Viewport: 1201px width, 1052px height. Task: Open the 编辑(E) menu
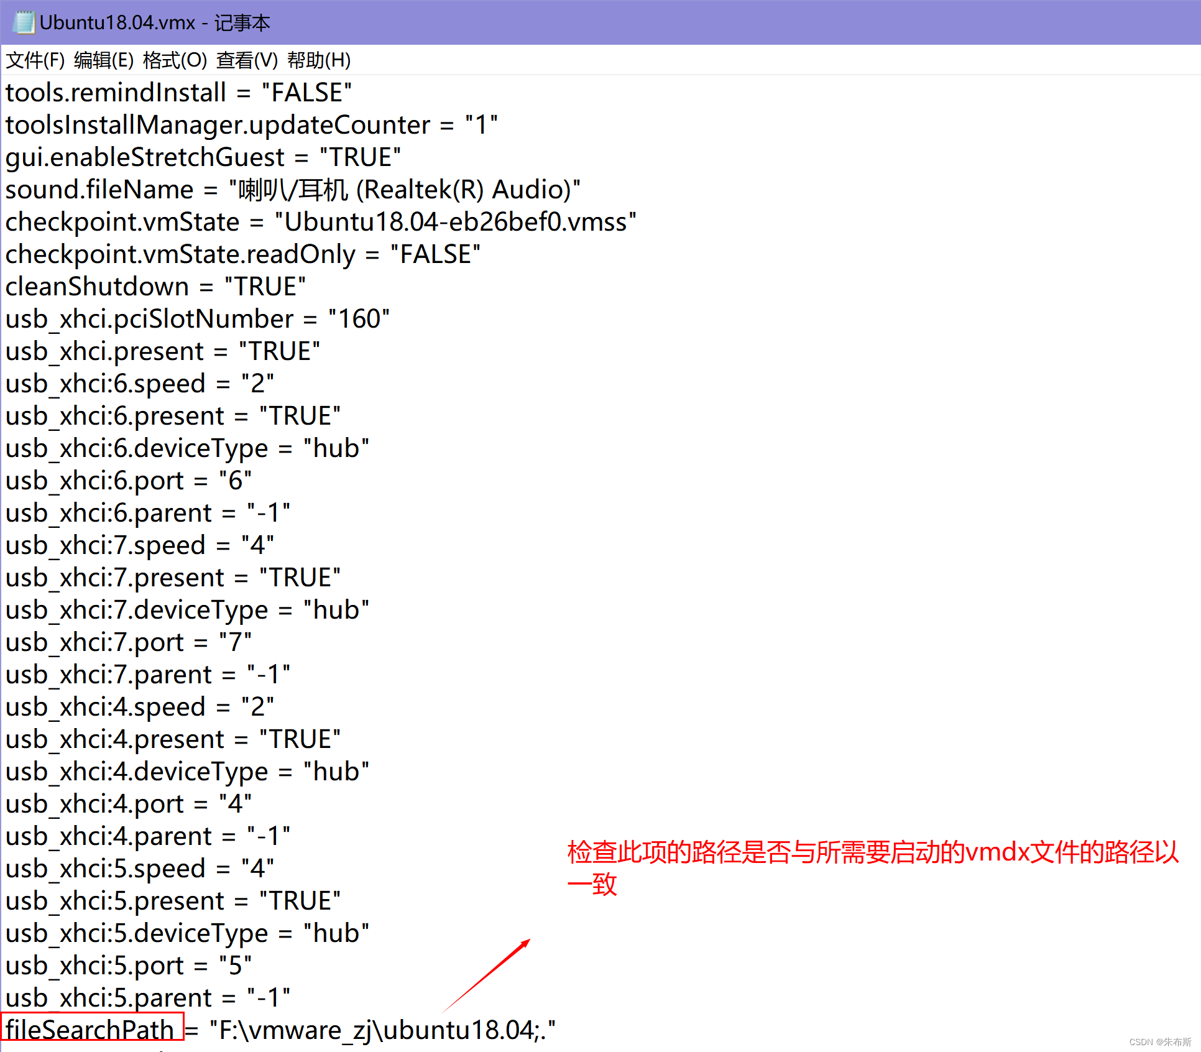(x=103, y=60)
